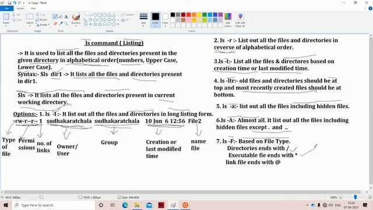Image resolution: width=373 pixels, height=210 pixels.
Task: Open the Paste dropdown arrow
Action: (x=6, y=26)
